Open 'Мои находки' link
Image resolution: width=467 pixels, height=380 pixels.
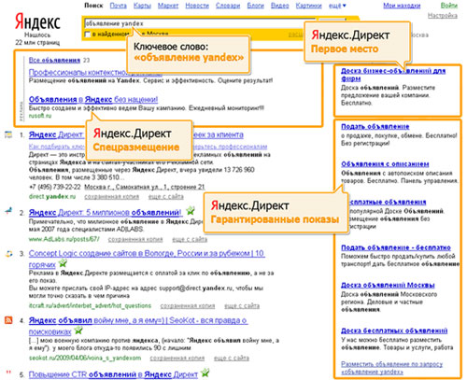click(402, 6)
